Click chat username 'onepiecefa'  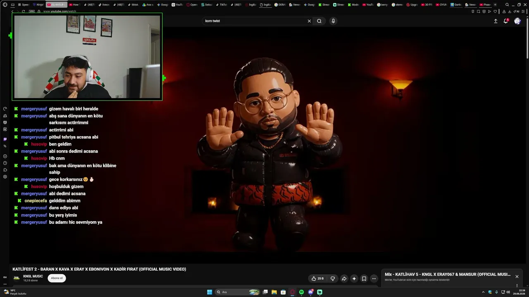tap(36, 201)
